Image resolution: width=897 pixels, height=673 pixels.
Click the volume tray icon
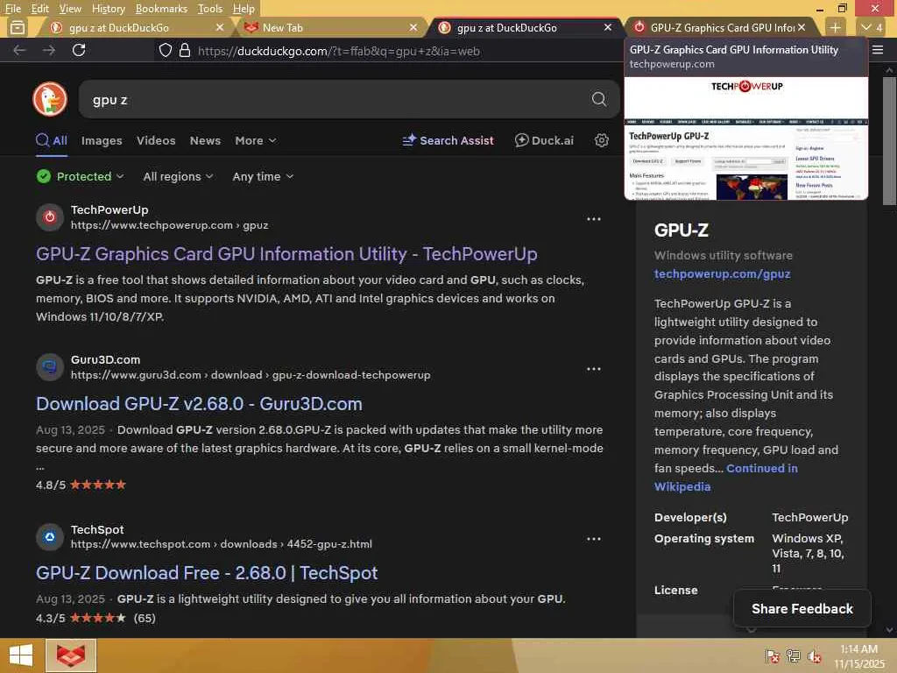coord(815,656)
